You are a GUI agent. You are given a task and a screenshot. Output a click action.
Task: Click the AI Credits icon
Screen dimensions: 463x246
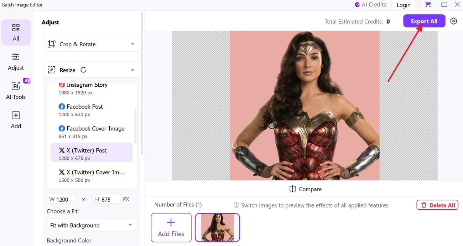pyautogui.click(x=357, y=5)
